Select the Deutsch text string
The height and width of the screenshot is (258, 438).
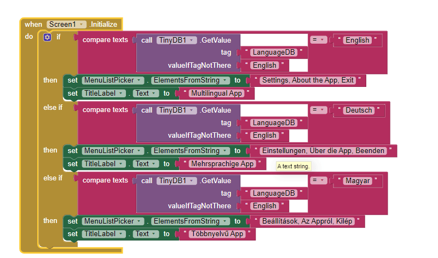(x=359, y=110)
